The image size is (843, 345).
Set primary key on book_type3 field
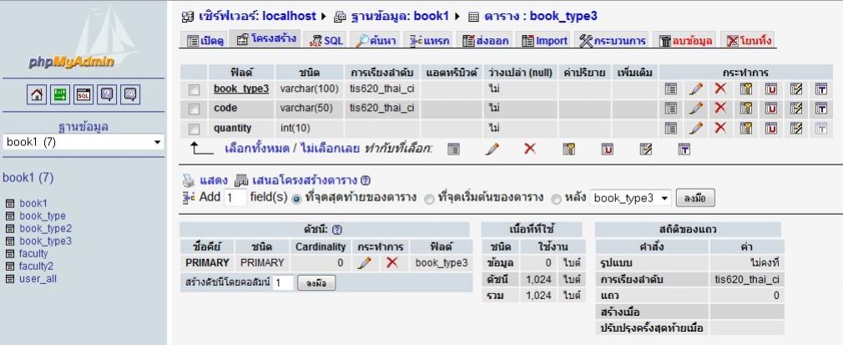tap(745, 89)
